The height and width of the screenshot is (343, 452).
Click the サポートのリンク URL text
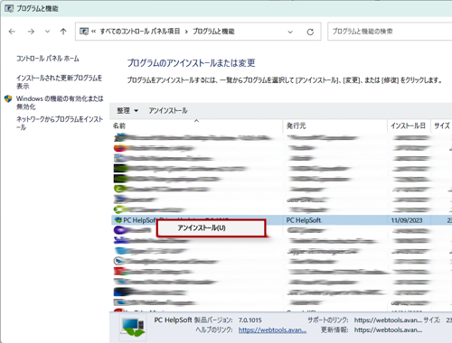[x=388, y=320]
